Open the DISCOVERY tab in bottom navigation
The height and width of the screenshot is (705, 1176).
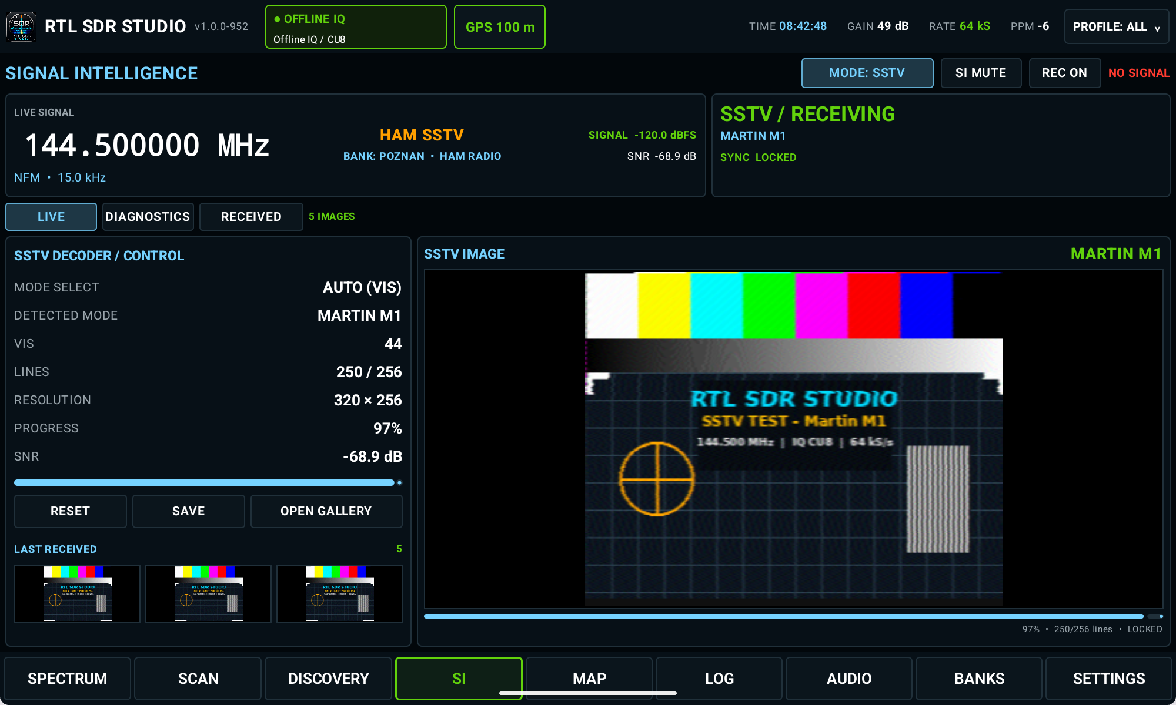328,679
